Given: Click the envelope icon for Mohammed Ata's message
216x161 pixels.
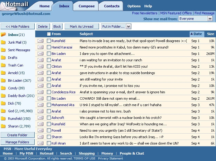Looking at the screenshot, I should 40,105.
